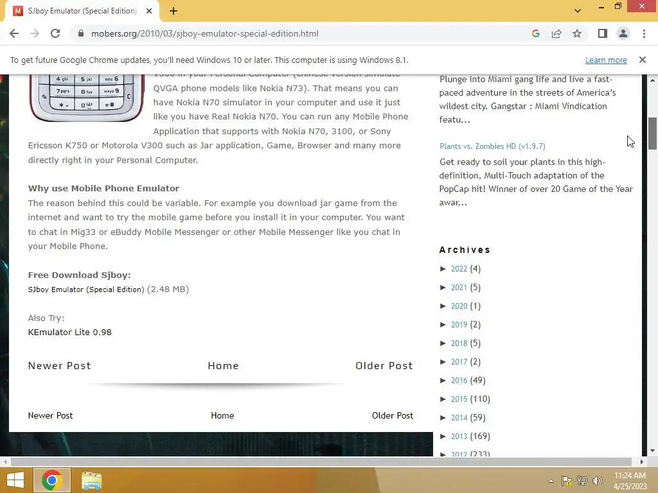Expand the 2016 archive triangle
Viewport: 658px width, 493px height.
443,380
